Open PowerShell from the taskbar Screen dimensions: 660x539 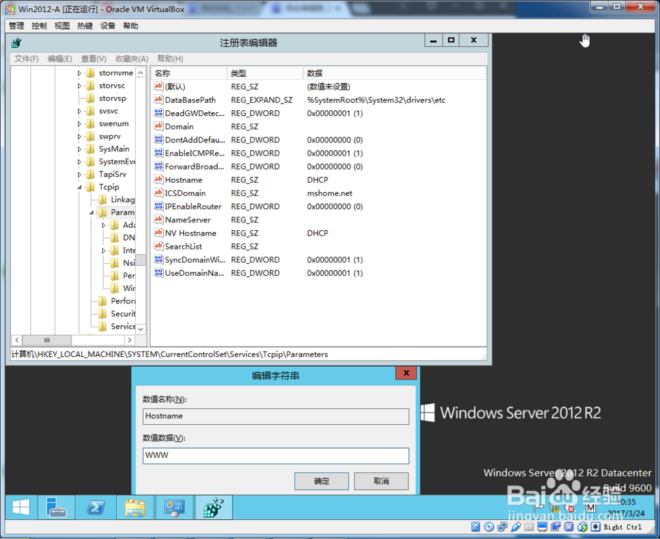96,507
